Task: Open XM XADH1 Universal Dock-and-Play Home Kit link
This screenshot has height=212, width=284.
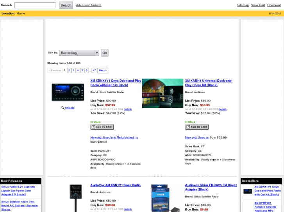Action: point(209,83)
